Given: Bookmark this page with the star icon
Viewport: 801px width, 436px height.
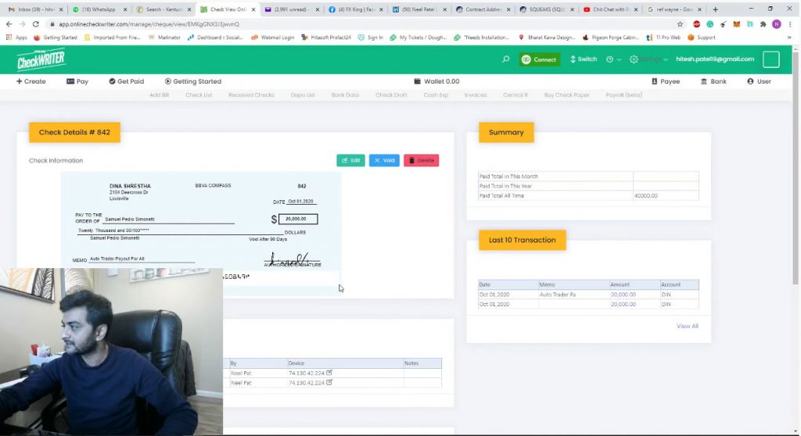Looking at the screenshot, I should (681, 24).
